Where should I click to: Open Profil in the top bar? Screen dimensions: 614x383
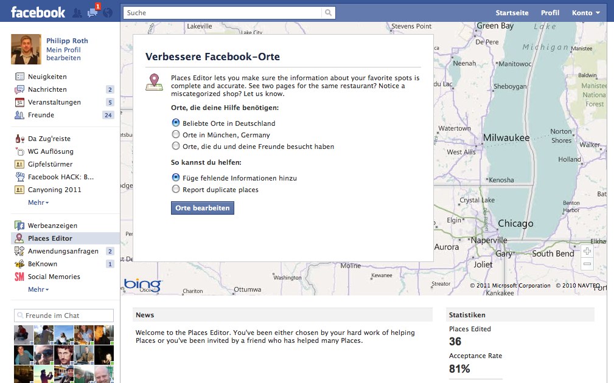(x=549, y=13)
